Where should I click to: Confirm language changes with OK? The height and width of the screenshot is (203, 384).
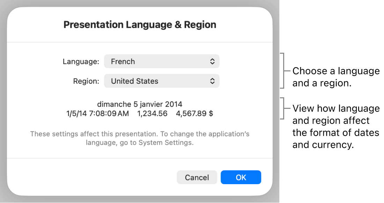pos(241,177)
